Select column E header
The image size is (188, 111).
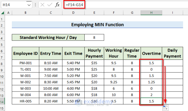tap(94, 13)
